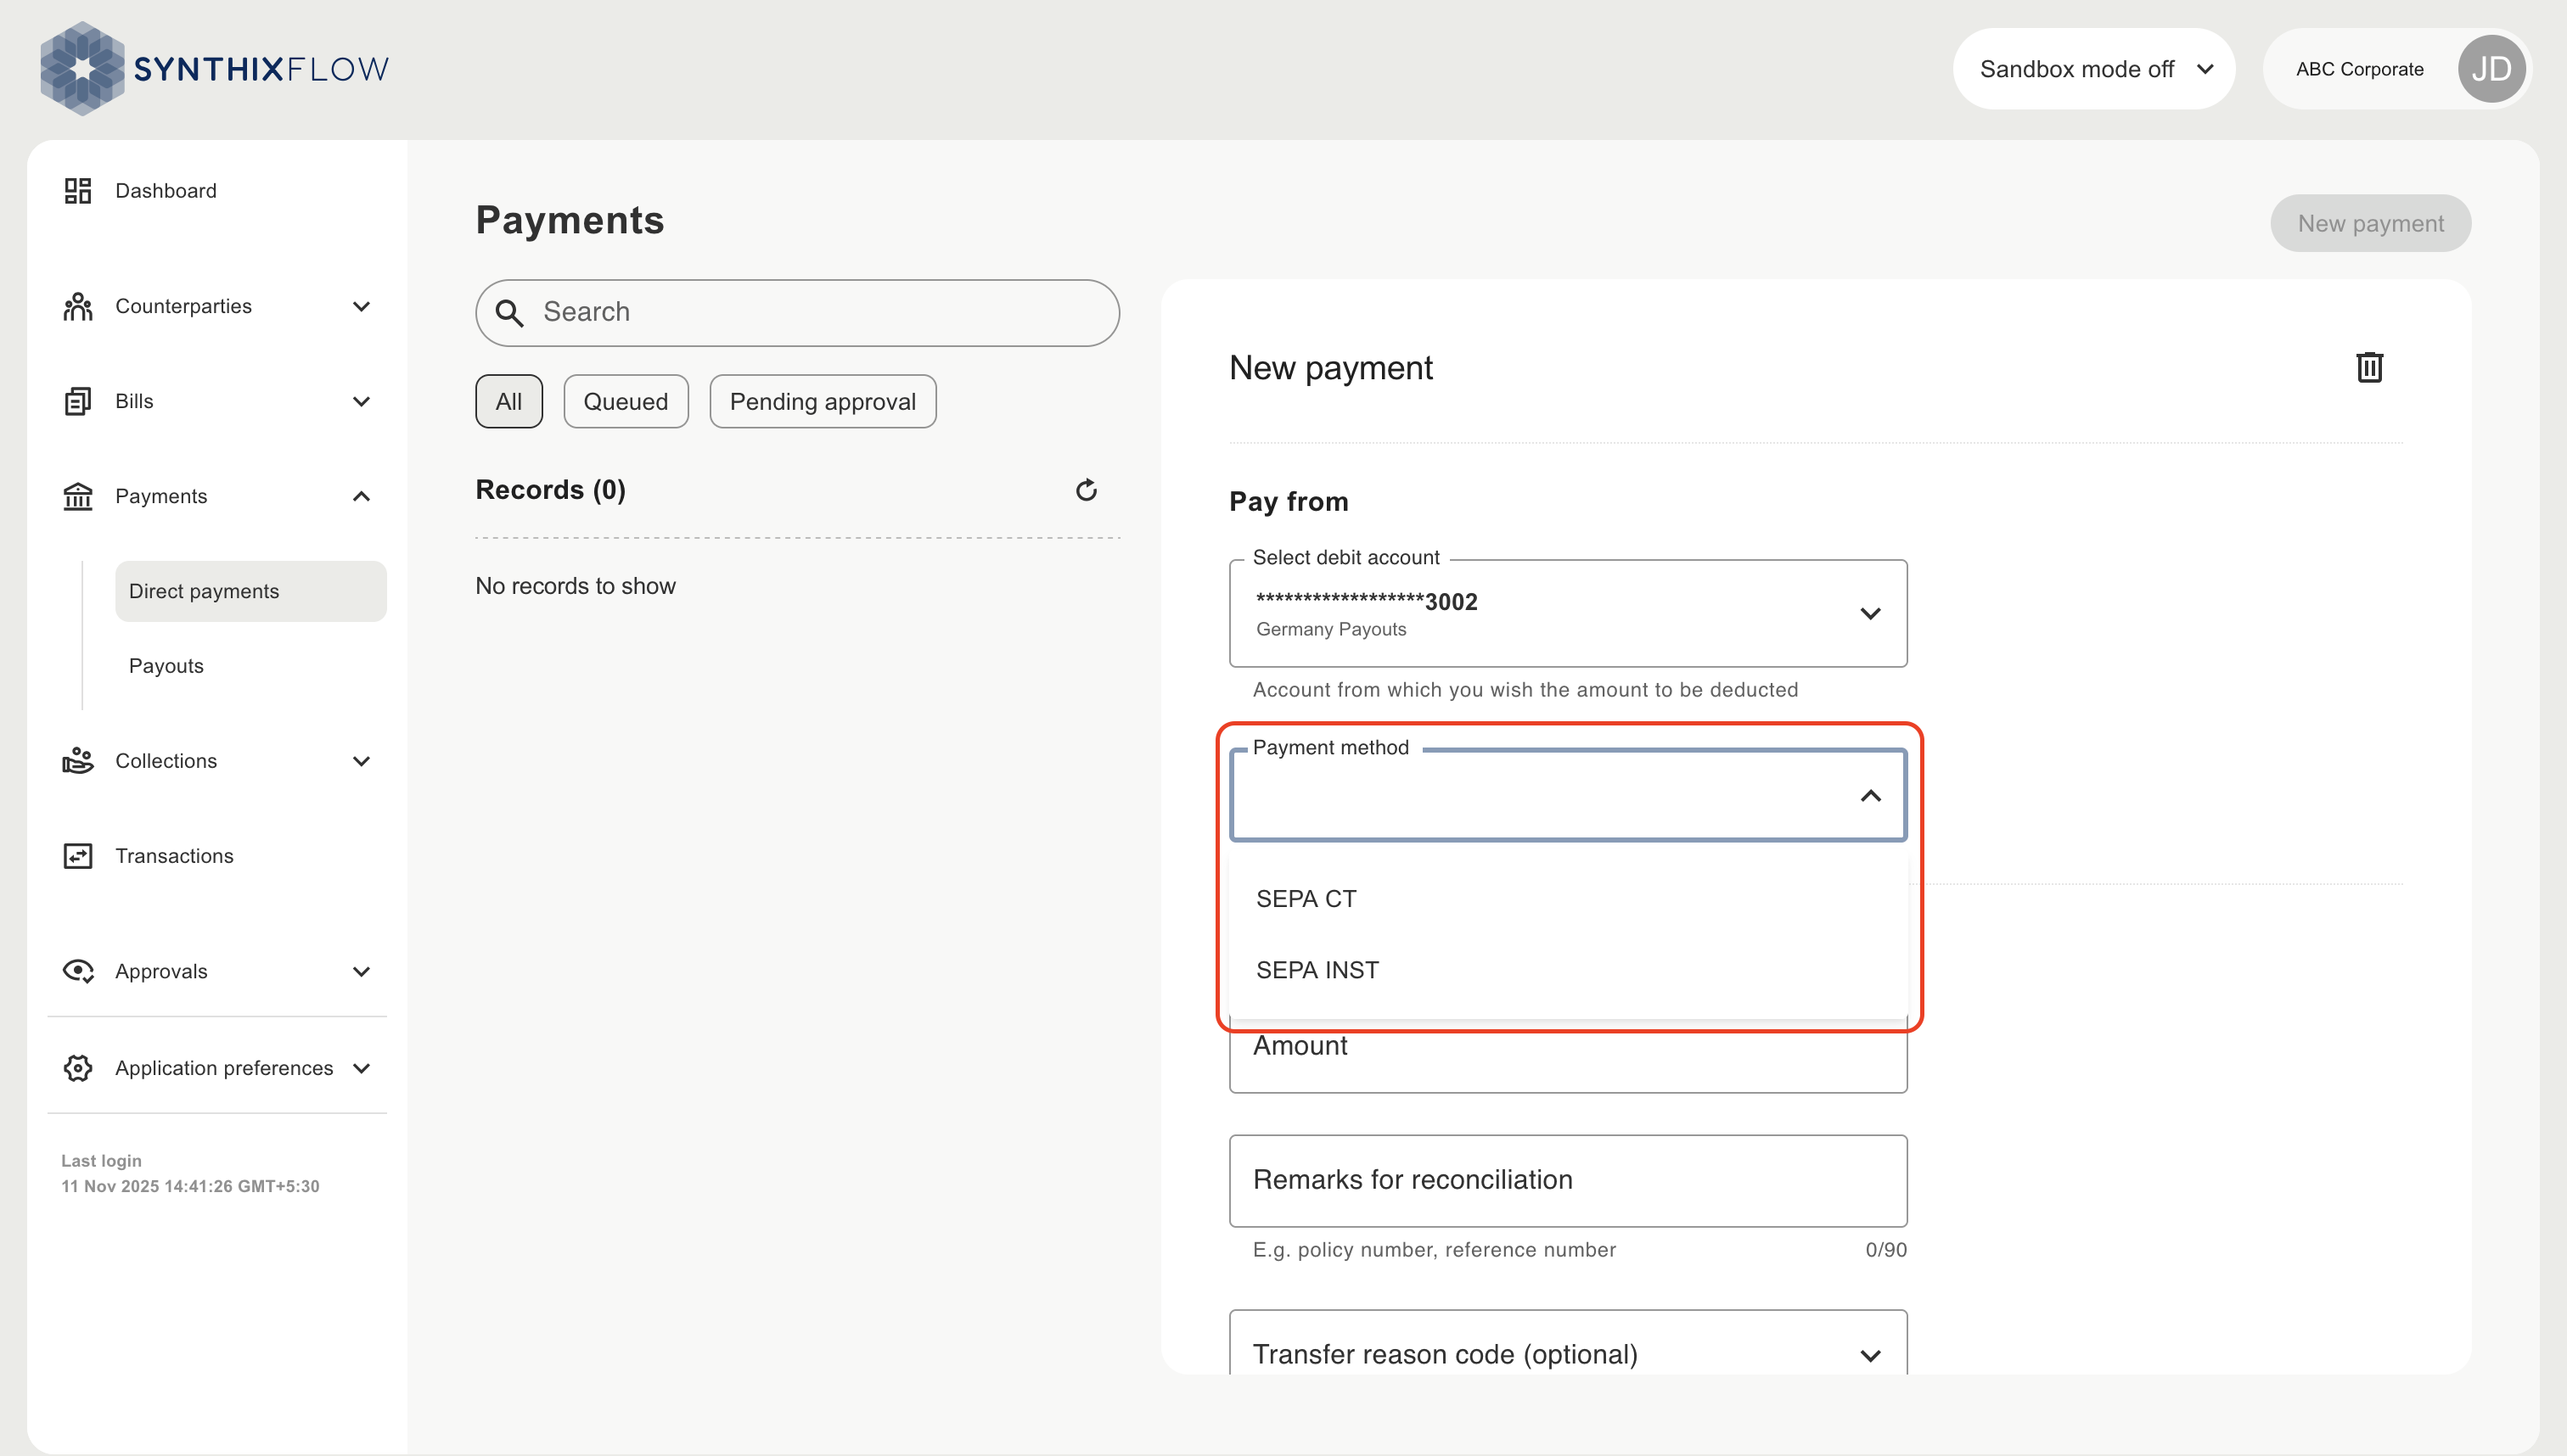
Task: Open Transfer reason code dropdown
Action: [x=1568, y=1343]
